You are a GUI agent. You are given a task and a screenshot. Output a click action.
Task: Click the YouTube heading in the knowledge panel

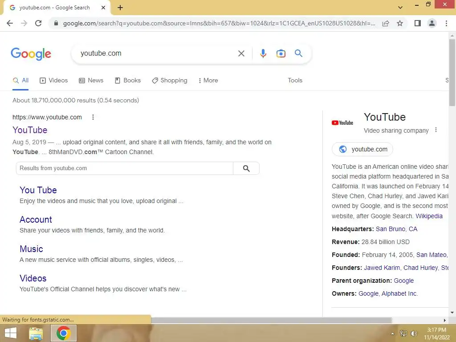(384, 117)
